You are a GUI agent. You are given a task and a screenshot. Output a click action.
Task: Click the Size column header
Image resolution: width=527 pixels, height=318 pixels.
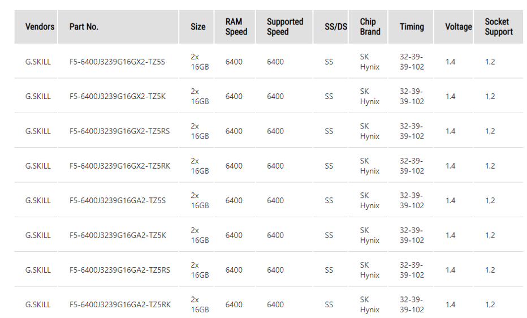point(198,27)
